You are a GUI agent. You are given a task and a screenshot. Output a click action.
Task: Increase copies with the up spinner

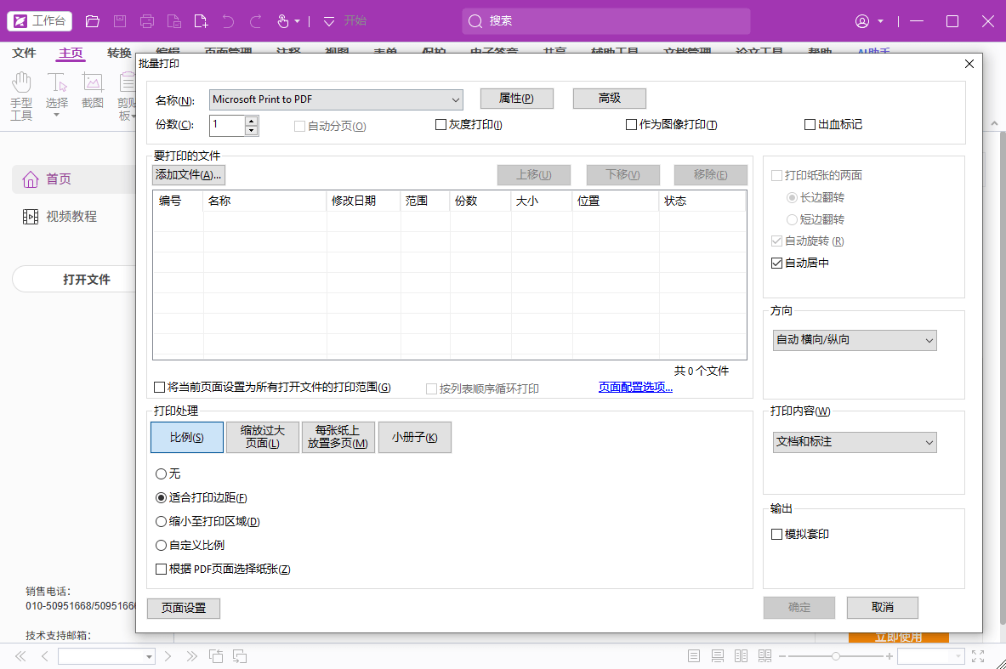(x=252, y=121)
